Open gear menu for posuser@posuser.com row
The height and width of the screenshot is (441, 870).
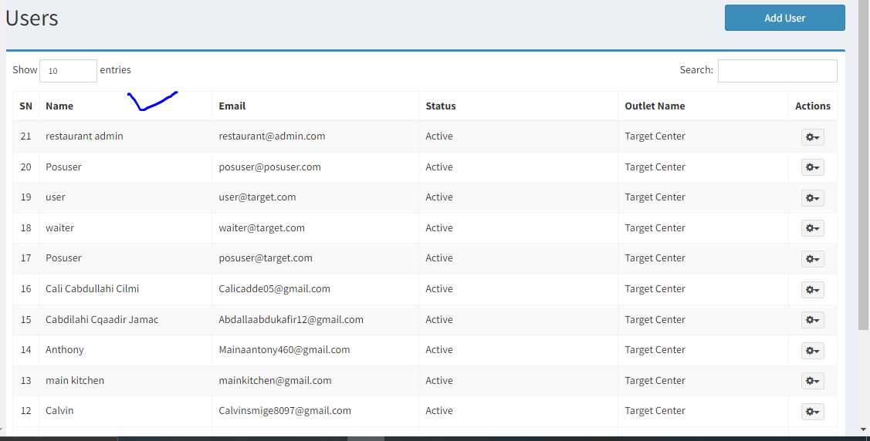812,167
